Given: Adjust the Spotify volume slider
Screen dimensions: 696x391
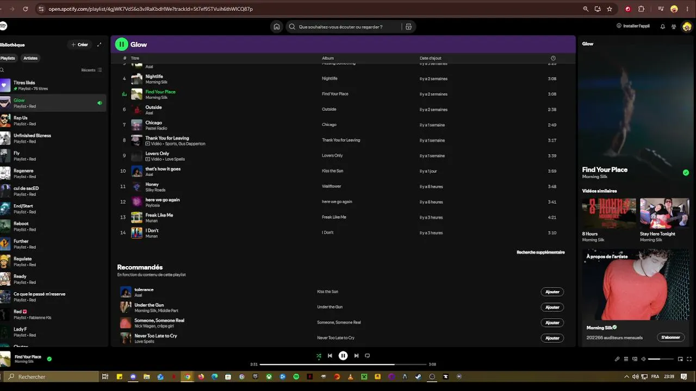Looking at the screenshot, I should (x=661, y=359).
